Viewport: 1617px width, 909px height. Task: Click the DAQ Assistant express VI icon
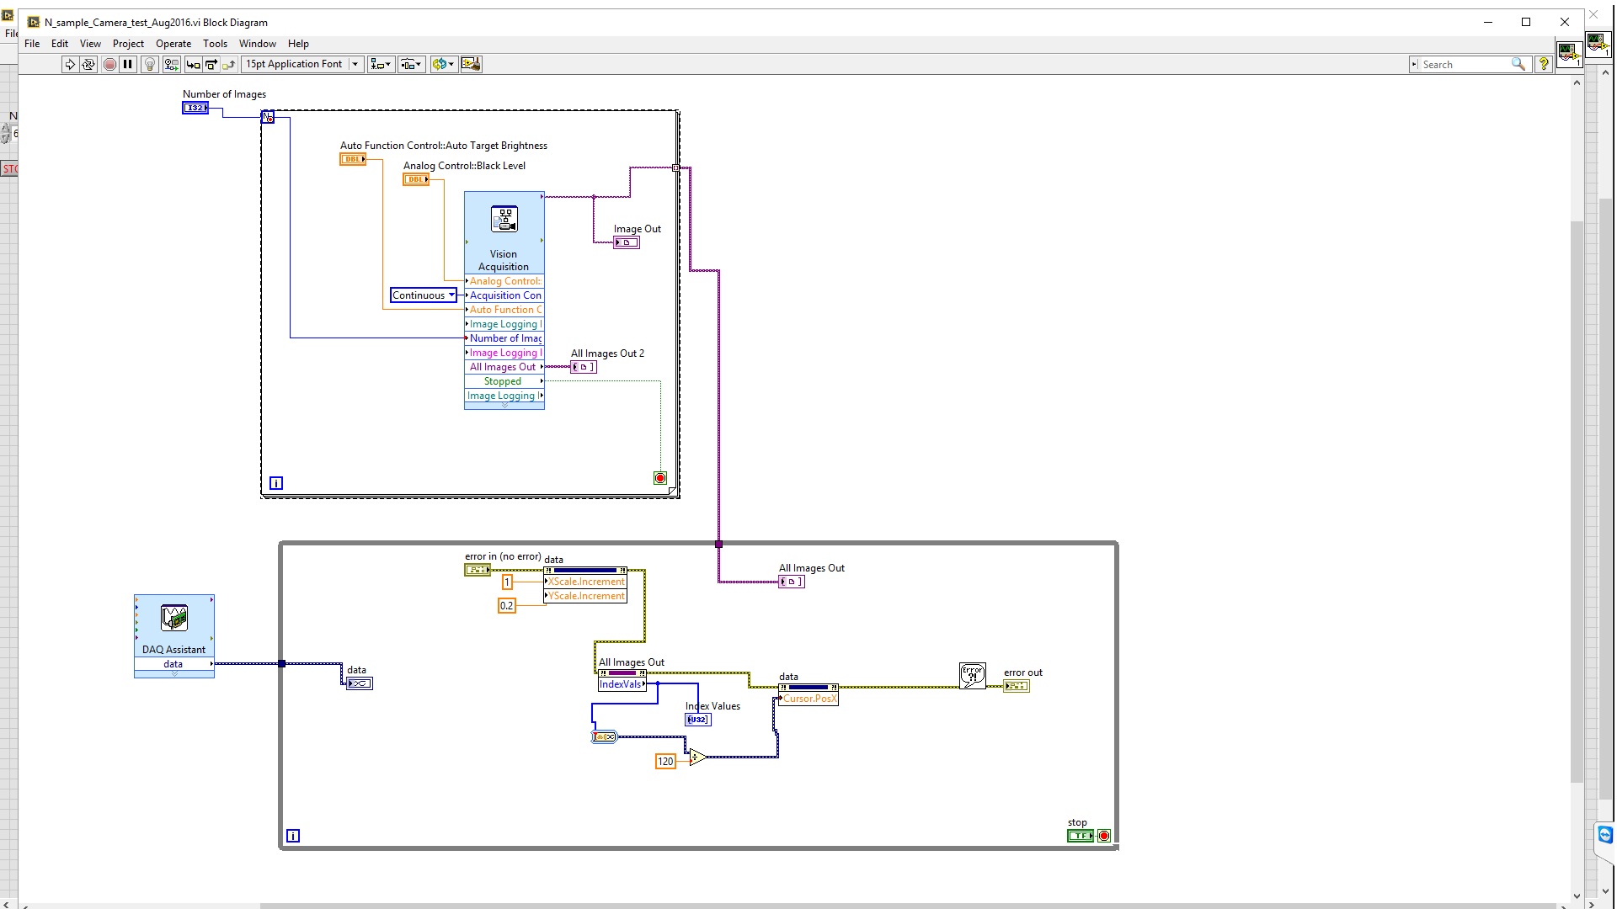pyautogui.click(x=174, y=618)
